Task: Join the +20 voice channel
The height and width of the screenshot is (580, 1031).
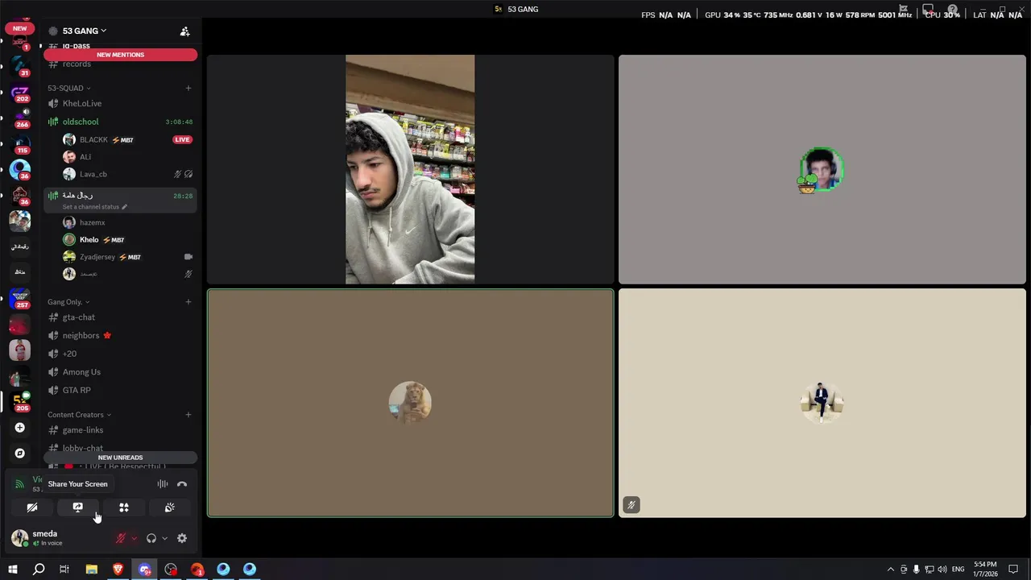Action: pos(121,354)
